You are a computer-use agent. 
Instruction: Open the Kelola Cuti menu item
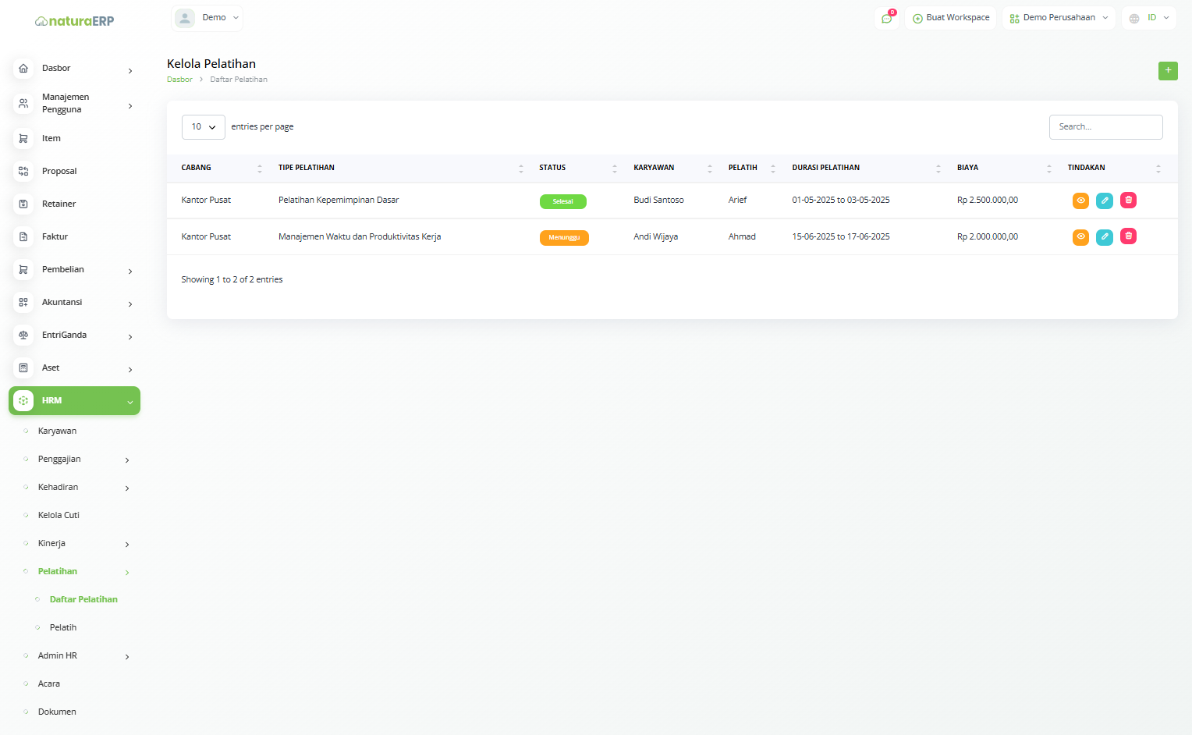(x=59, y=515)
